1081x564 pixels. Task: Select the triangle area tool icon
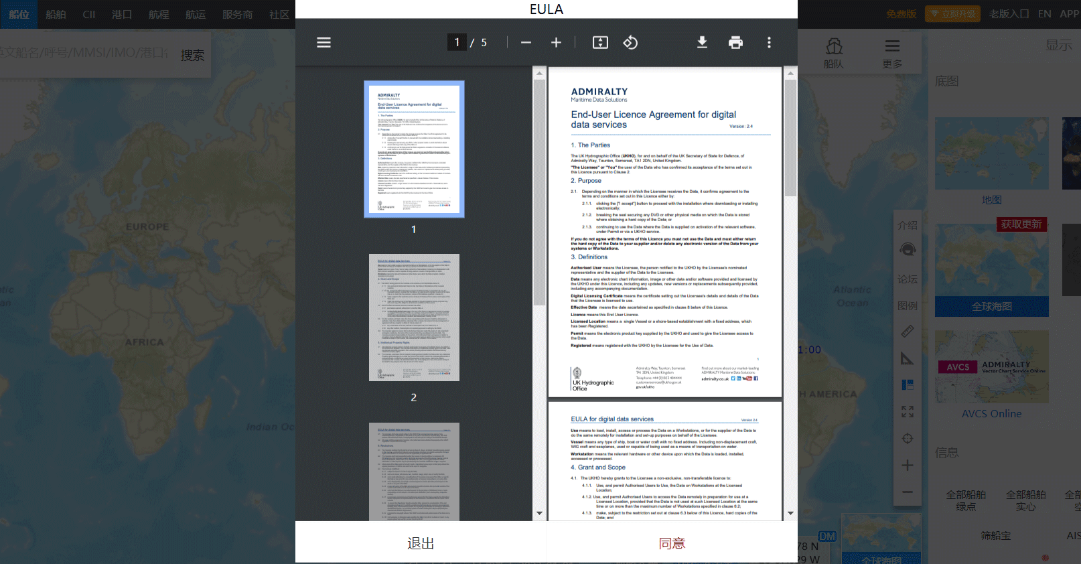pos(908,358)
